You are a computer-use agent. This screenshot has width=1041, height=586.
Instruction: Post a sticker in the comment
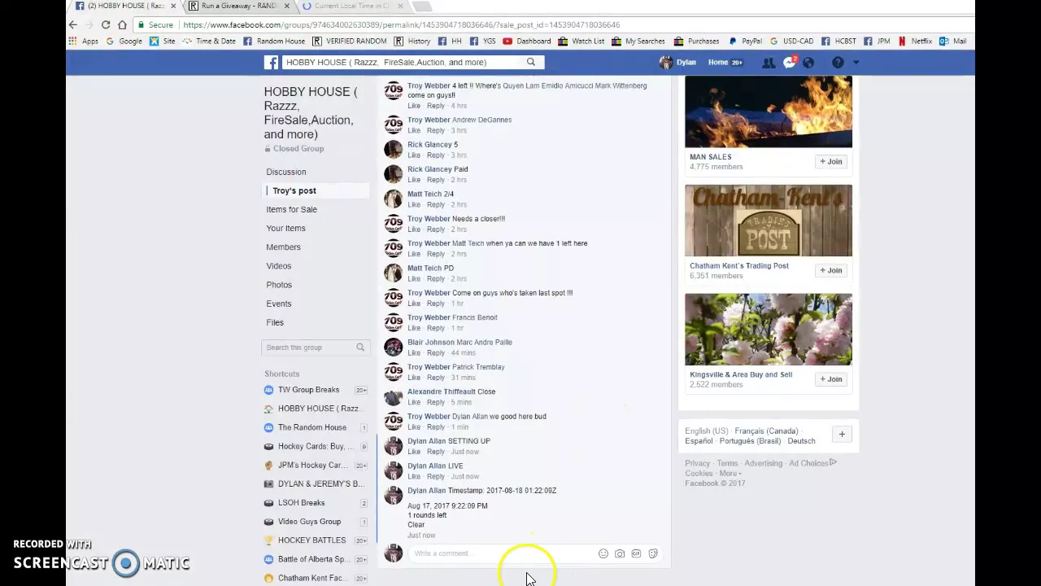coord(653,553)
